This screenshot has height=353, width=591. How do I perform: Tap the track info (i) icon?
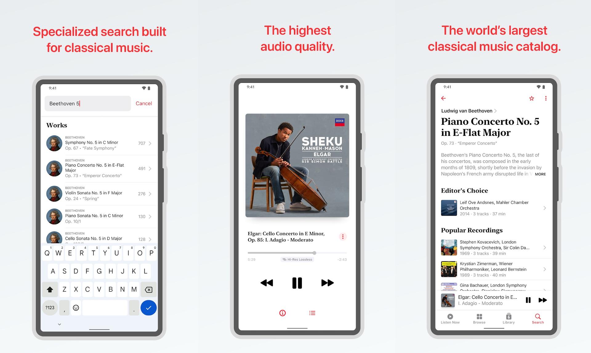click(x=281, y=313)
